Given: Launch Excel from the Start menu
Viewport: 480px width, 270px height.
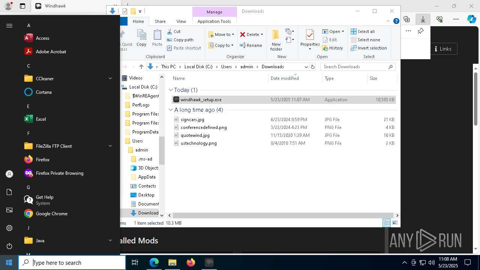Looking at the screenshot, I should [69, 119].
